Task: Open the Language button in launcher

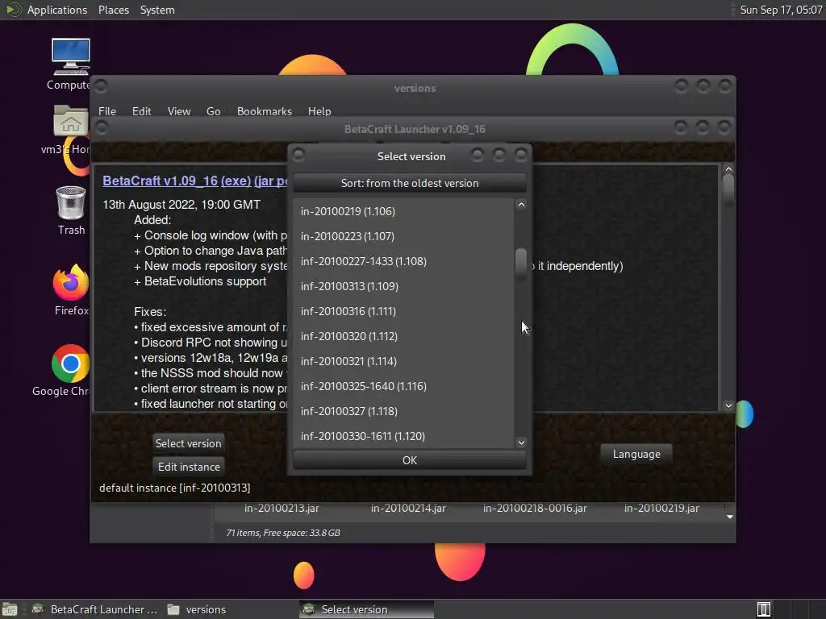Action: pos(636,454)
